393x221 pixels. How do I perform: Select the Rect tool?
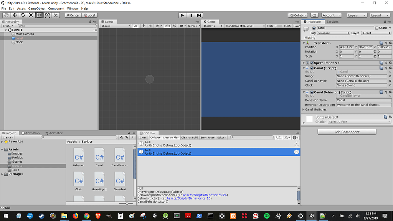40,15
